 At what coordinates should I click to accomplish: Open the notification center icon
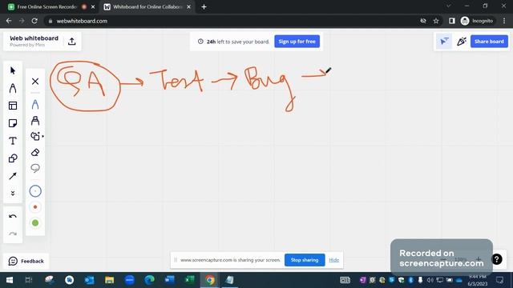click(x=499, y=280)
